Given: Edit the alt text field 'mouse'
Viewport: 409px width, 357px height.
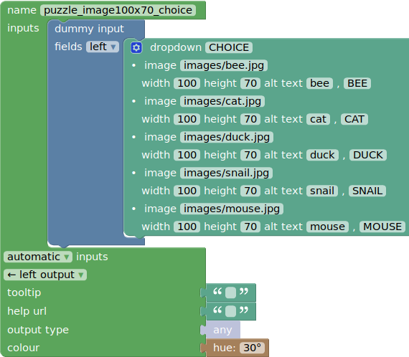Looking at the screenshot, I should click(328, 227).
